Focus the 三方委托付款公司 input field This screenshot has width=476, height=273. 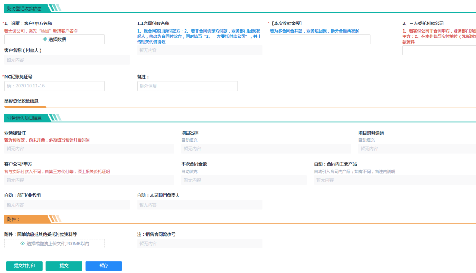(439, 50)
